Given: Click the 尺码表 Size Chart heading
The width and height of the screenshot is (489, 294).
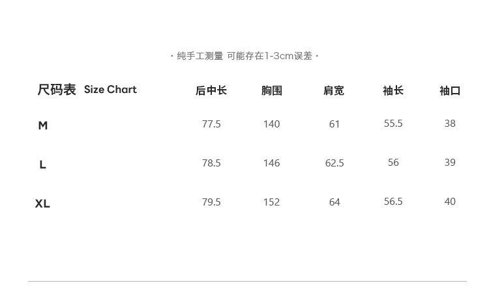Looking at the screenshot, I should click(87, 90).
